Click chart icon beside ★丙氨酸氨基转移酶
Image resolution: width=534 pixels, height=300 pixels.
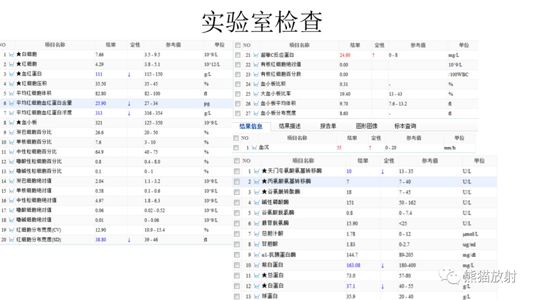pos(257,182)
